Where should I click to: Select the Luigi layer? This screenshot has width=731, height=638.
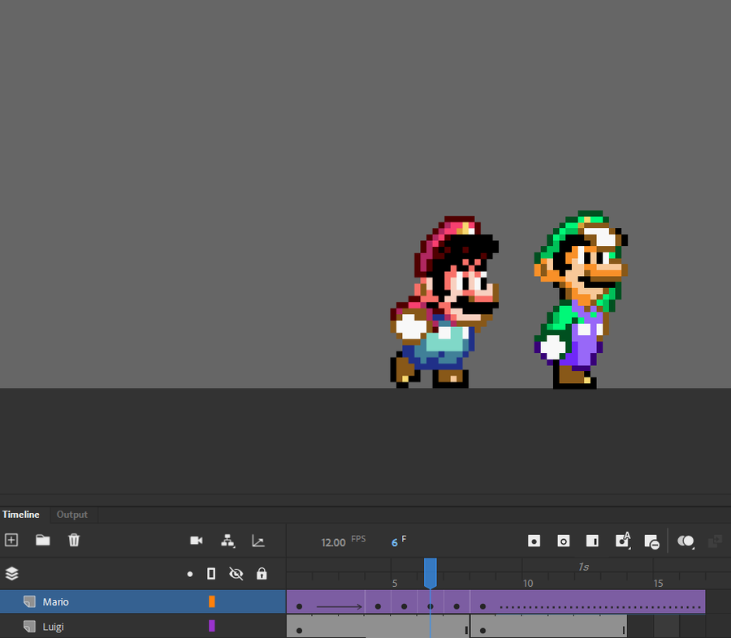click(54, 627)
